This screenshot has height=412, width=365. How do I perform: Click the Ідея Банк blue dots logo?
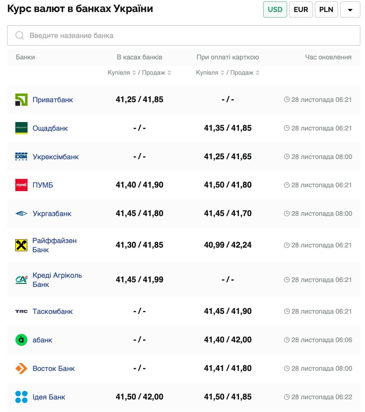(x=21, y=397)
